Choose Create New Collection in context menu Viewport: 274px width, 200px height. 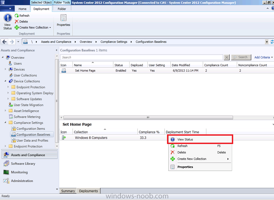tap(200, 159)
